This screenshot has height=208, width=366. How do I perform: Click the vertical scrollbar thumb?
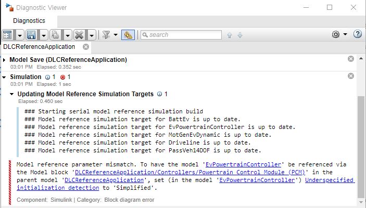click(361, 147)
